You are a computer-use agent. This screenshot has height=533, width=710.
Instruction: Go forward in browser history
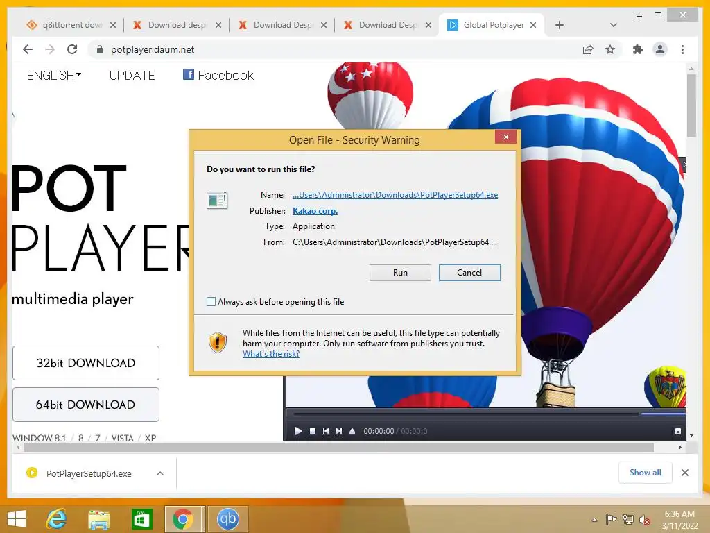click(50, 49)
